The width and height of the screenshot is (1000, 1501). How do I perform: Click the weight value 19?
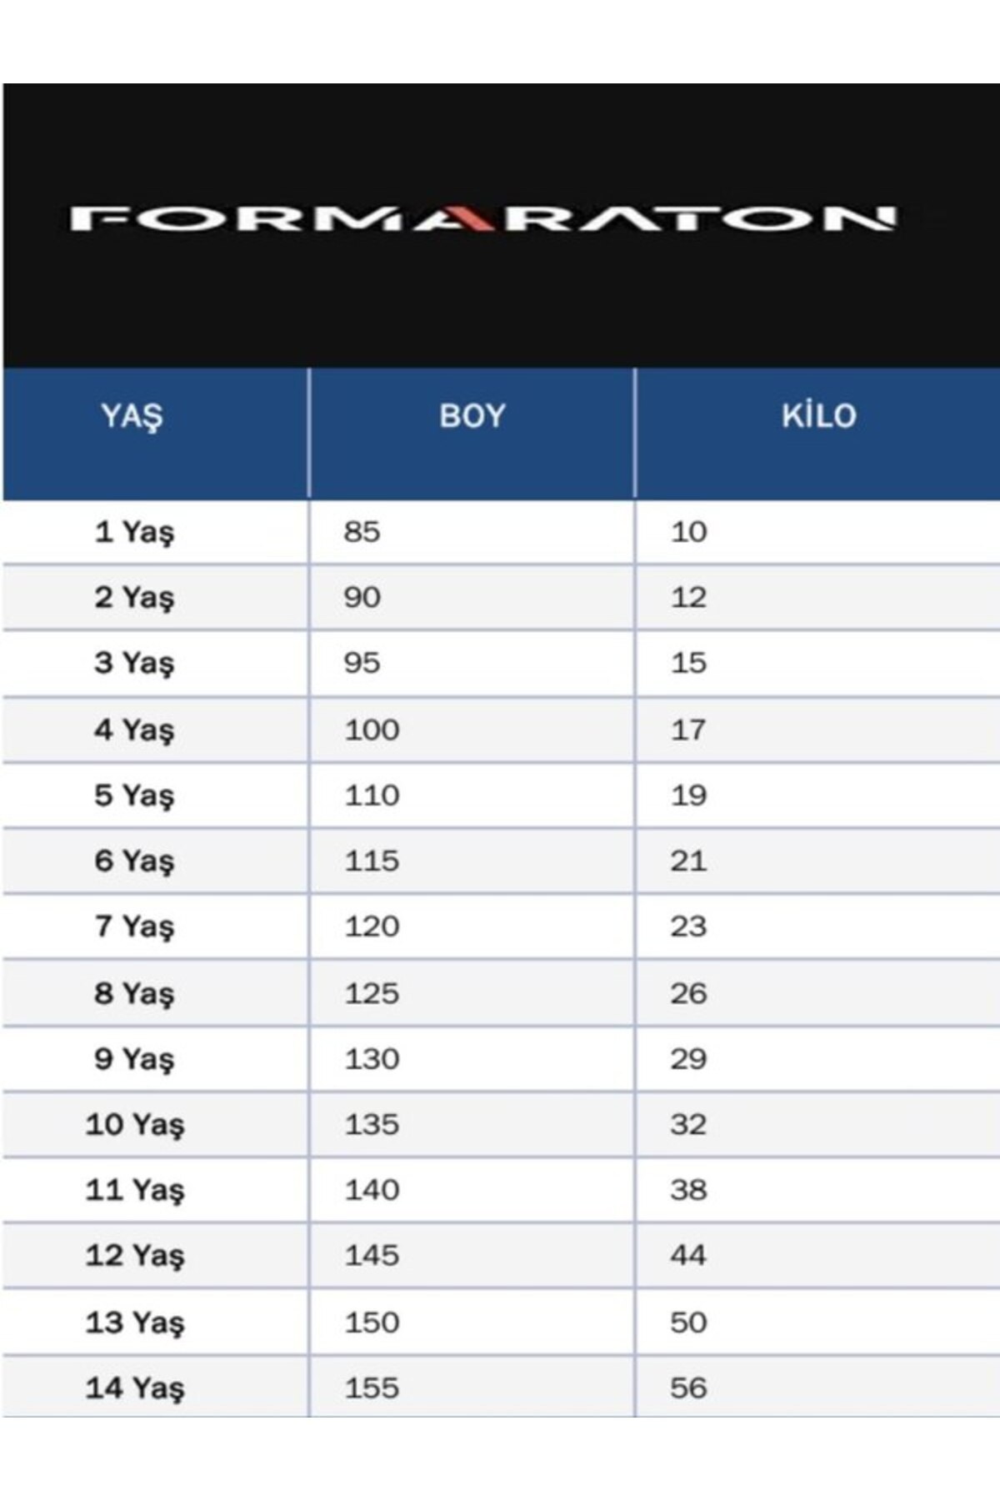click(x=688, y=795)
